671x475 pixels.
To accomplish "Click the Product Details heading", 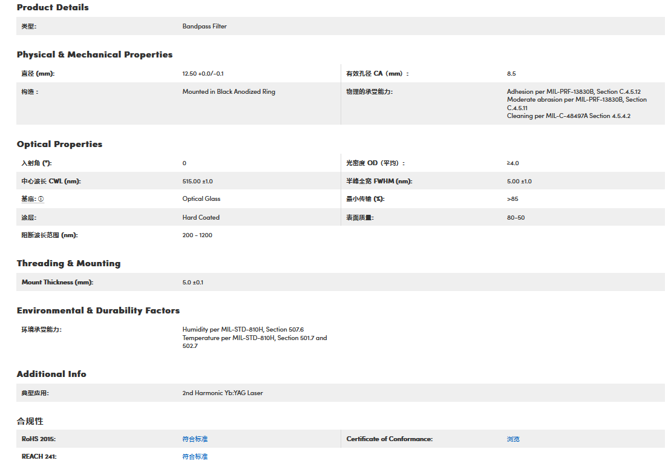I will [53, 8].
